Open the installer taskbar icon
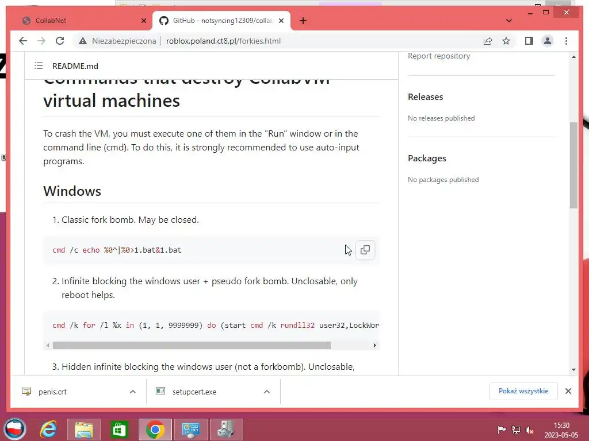The width and height of the screenshot is (589, 441). (x=227, y=430)
